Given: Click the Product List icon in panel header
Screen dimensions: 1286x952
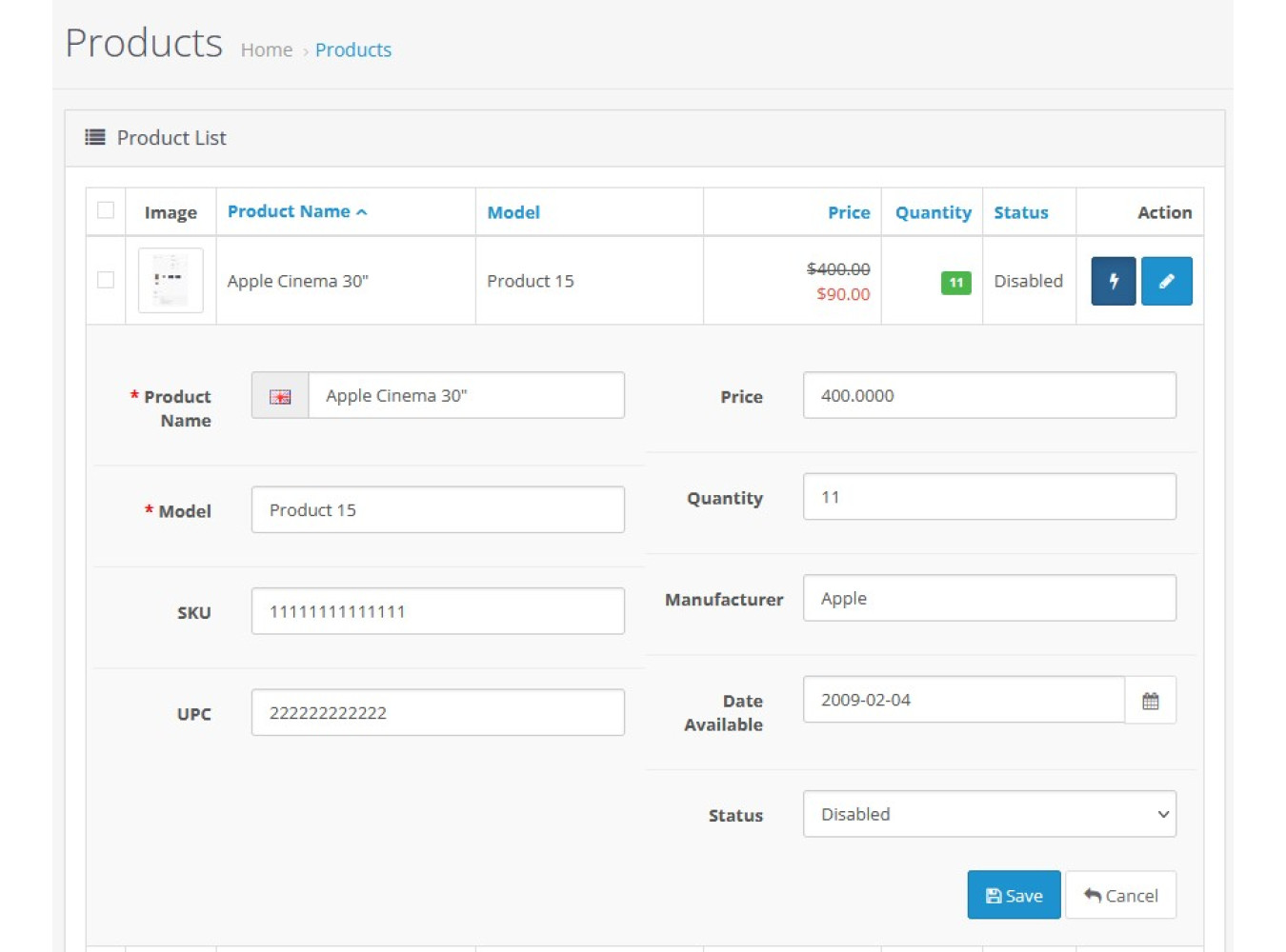Looking at the screenshot, I should point(95,138).
